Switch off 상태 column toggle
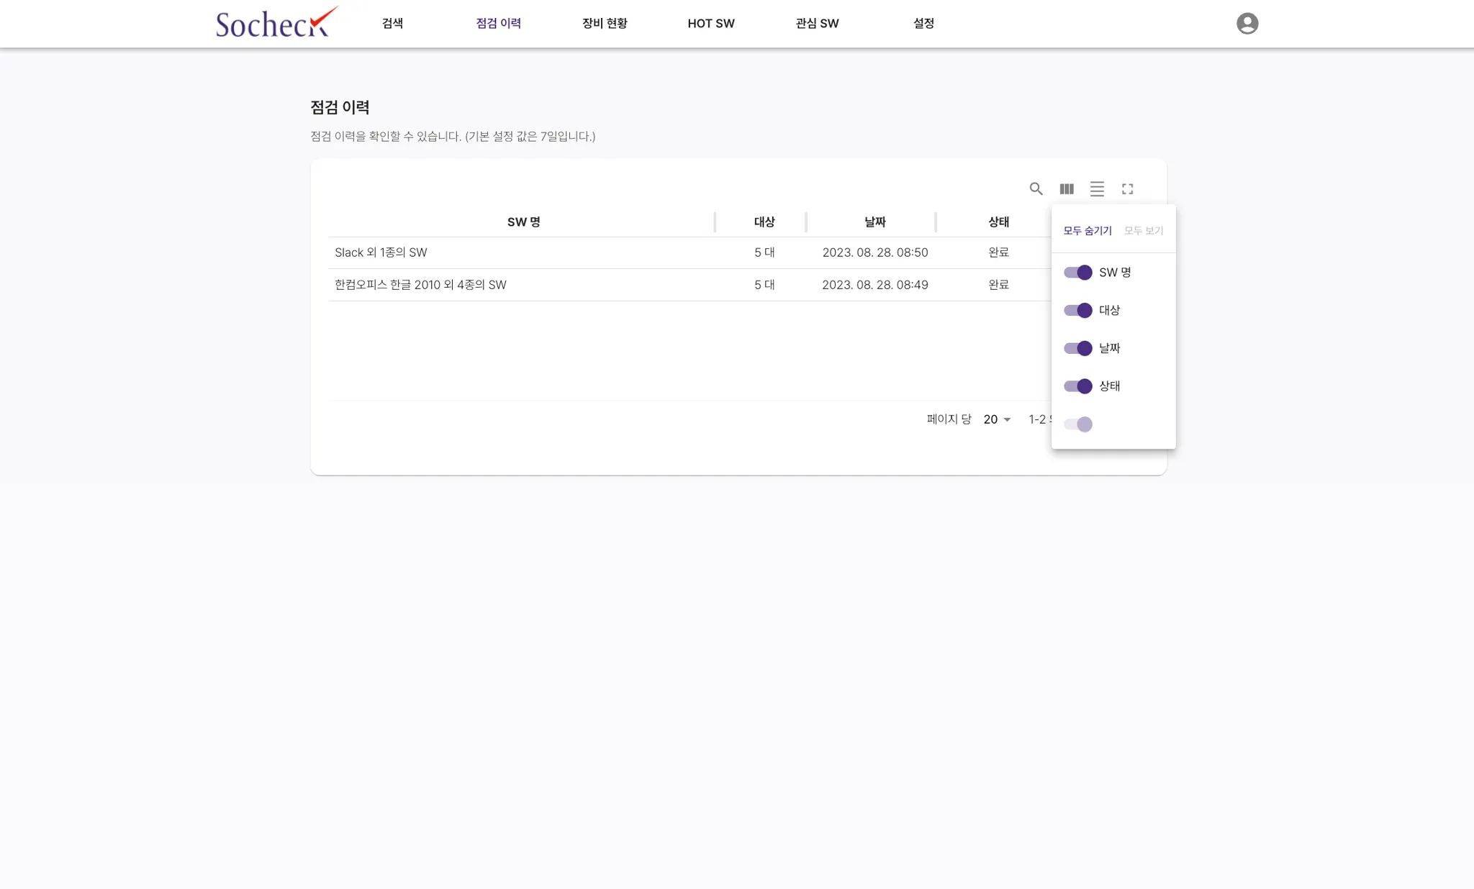The width and height of the screenshot is (1474, 889). click(1078, 386)
